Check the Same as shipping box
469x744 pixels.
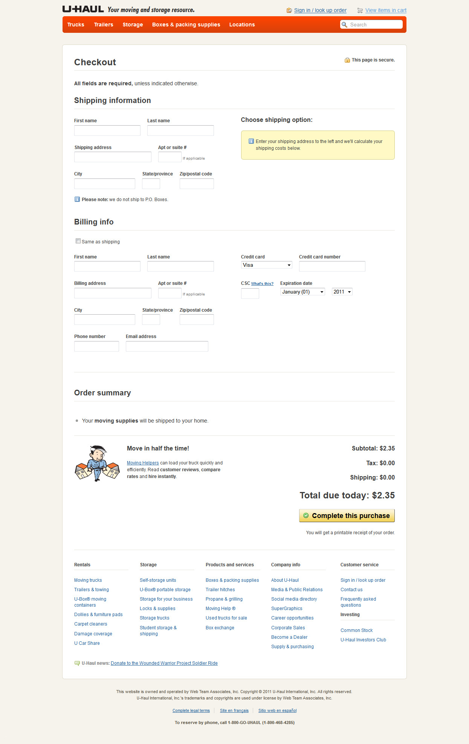(x=78, y=241)
